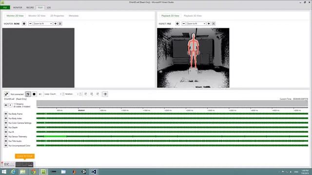
Task: Click the second marker tool icon
Action: coord(92,94)
